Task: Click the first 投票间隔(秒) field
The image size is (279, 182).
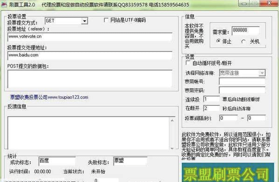Action: pos(229,118)
